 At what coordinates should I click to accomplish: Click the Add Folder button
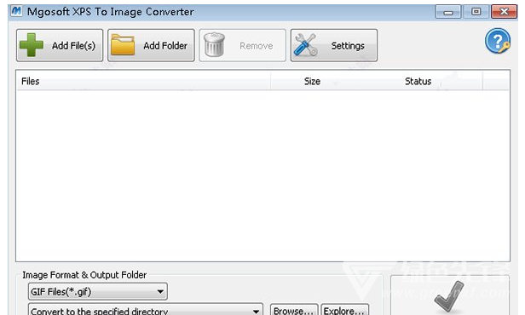(x=151, y=45)
